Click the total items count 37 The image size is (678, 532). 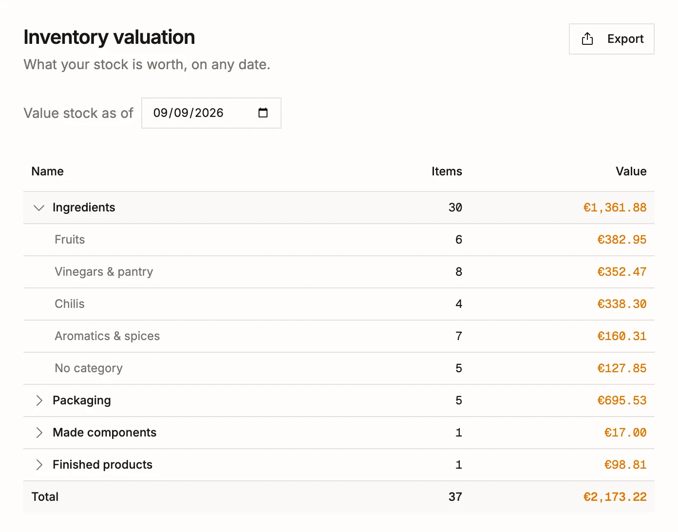(455, 497)
